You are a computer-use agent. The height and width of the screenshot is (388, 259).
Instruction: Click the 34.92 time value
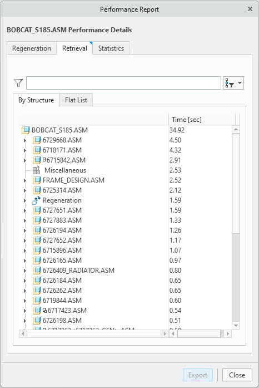tap(177, 130)
